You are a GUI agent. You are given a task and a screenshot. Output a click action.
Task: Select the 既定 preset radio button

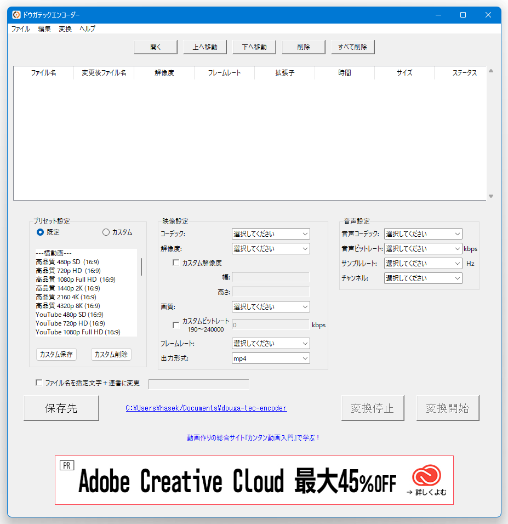point(40,232)
